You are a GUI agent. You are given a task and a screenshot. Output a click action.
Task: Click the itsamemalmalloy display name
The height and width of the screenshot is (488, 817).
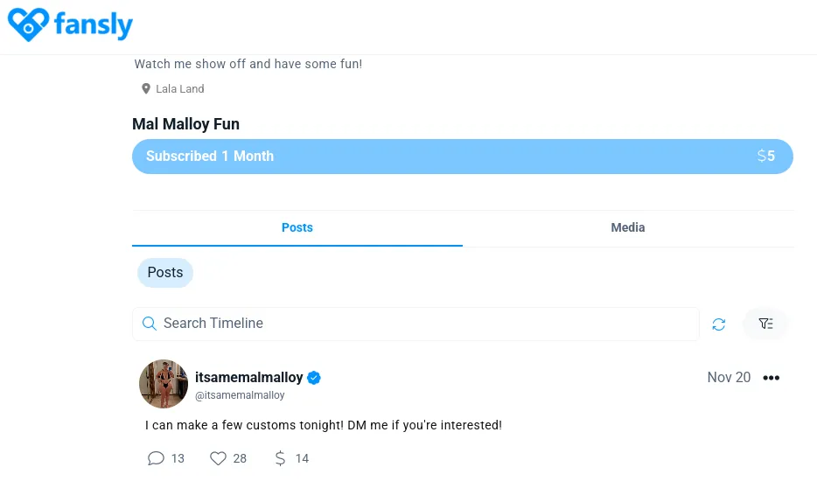(x=248, y=378)
